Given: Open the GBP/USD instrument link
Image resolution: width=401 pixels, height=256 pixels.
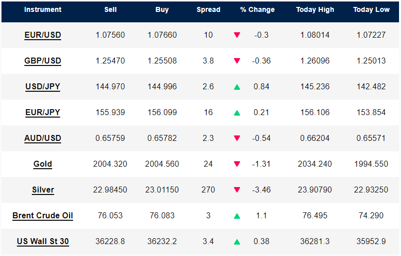Looking at the screenshot, I should (43, 61).
